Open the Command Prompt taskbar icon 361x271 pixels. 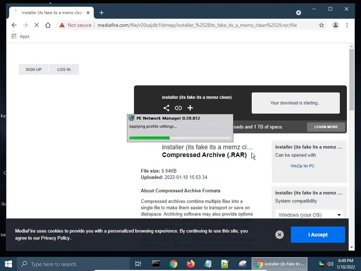tap(156, 264)
